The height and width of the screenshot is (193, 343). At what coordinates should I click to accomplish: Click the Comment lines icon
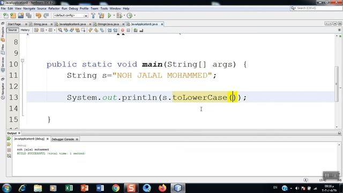(x=136, y=30)
